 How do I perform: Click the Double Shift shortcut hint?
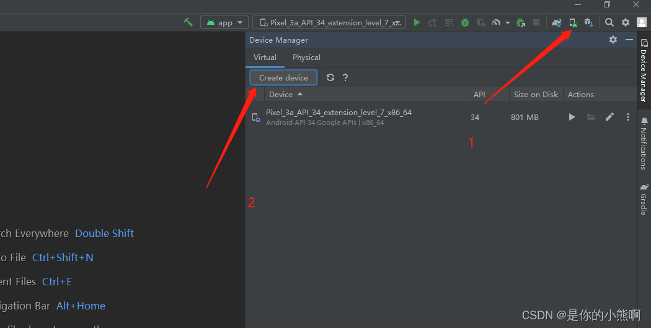(x=104, y=233)
